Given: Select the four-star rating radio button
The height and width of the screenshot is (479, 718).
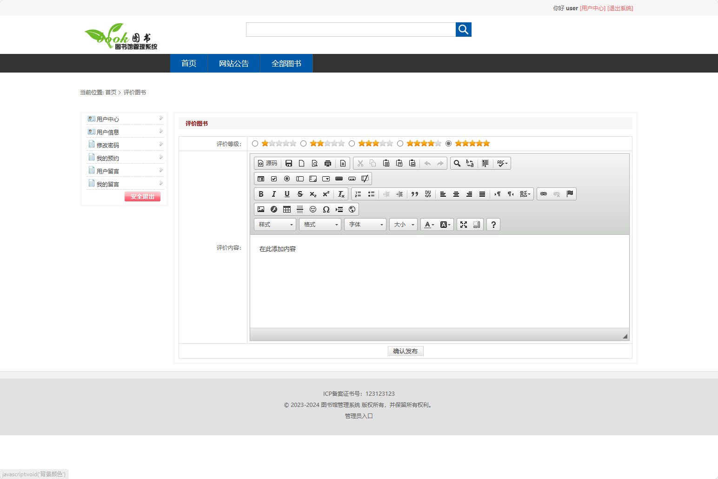Looking at the screenshot, I should pos(400,143).
